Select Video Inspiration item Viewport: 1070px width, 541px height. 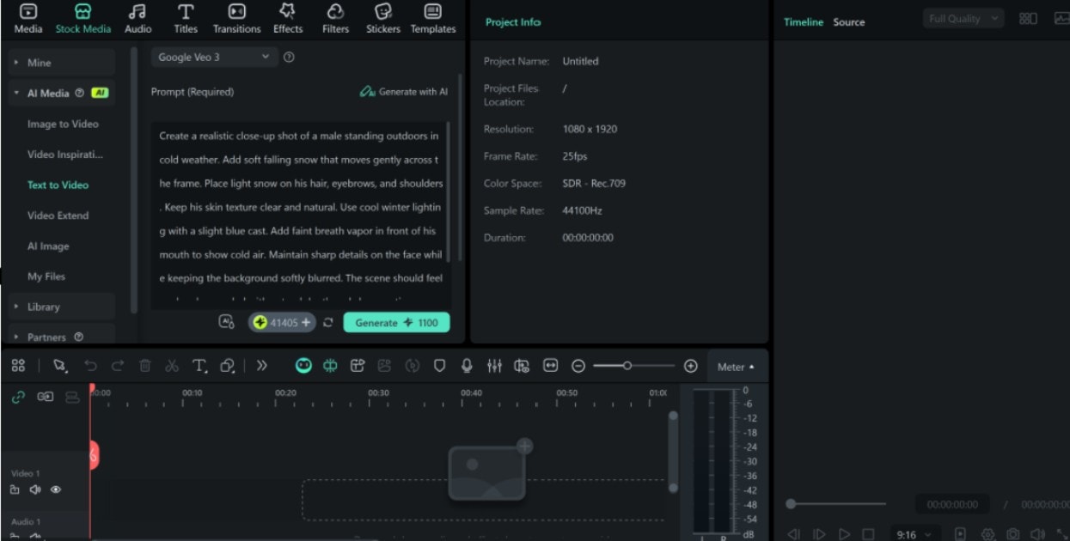click(x=65, y=155)
